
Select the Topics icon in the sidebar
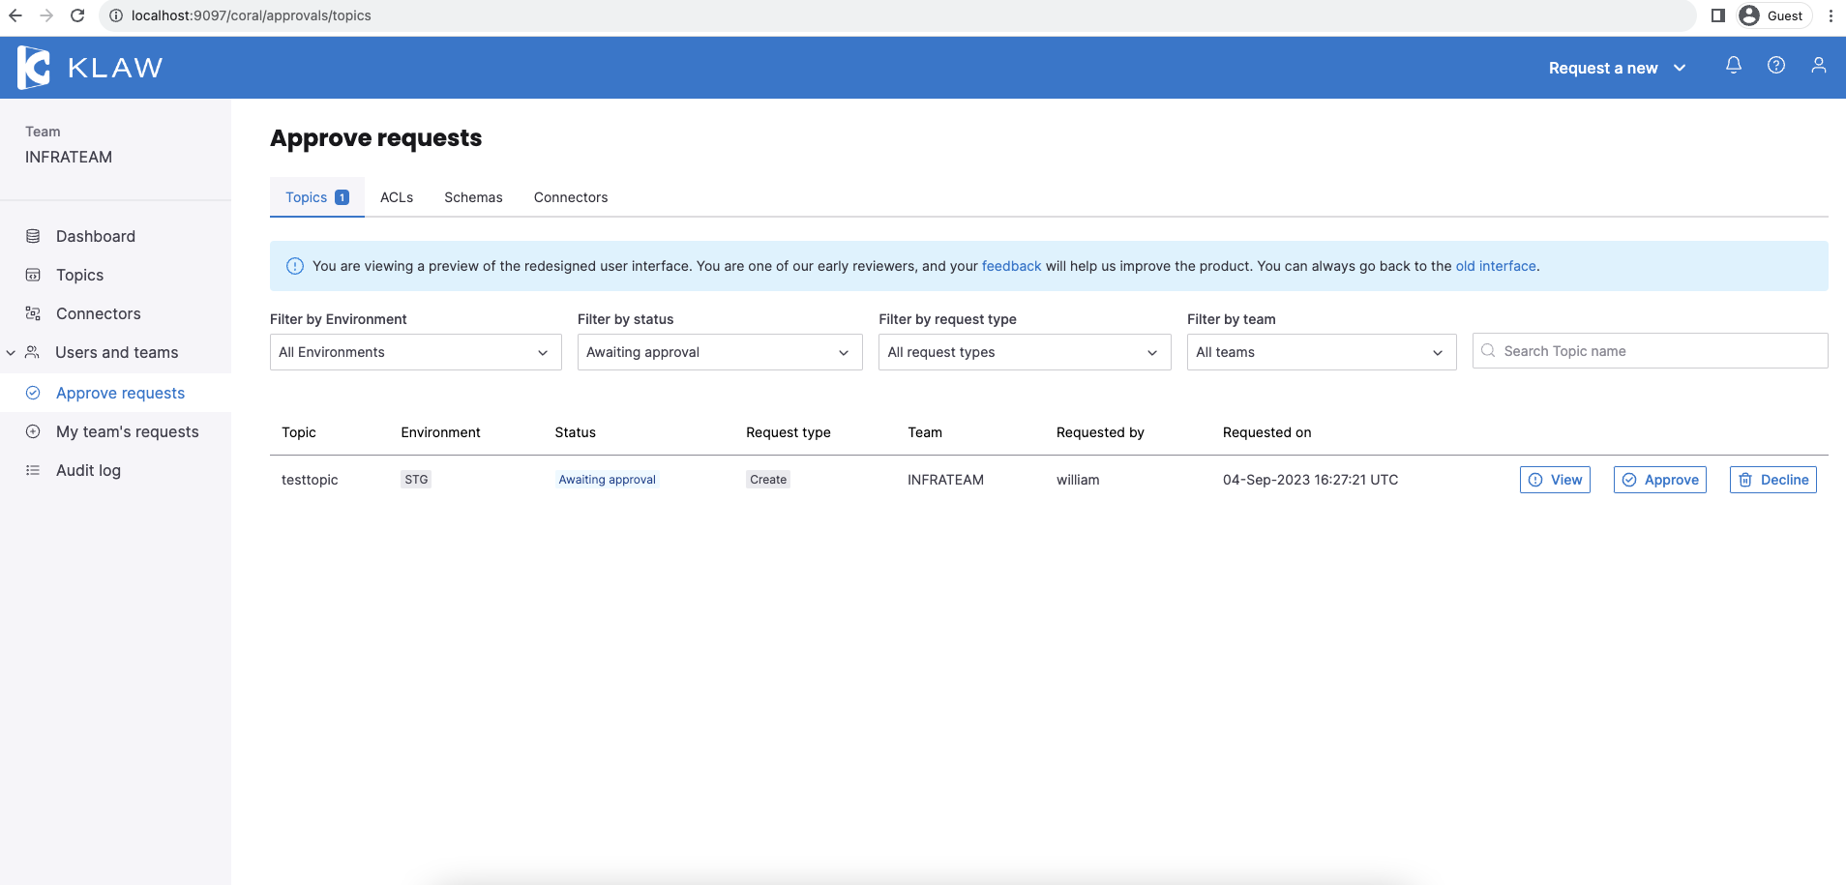point(33,275)
